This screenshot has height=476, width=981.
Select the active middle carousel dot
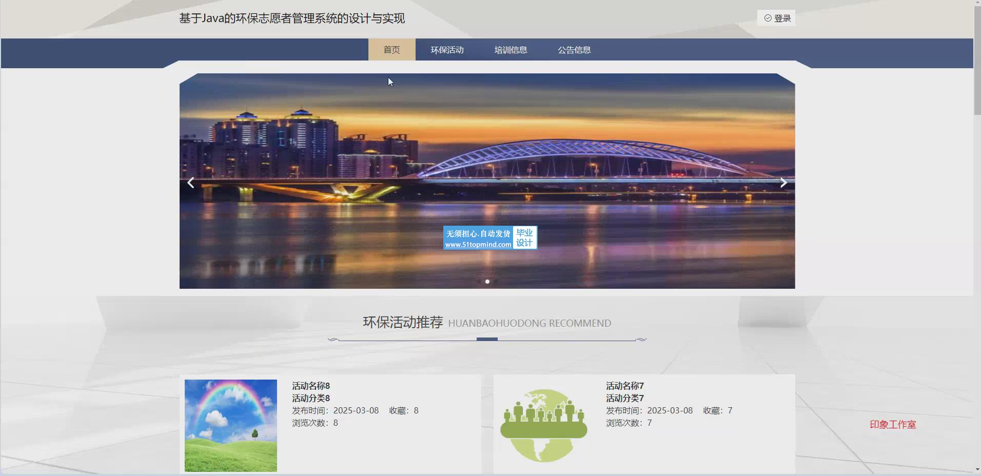[x=487, y=282]
